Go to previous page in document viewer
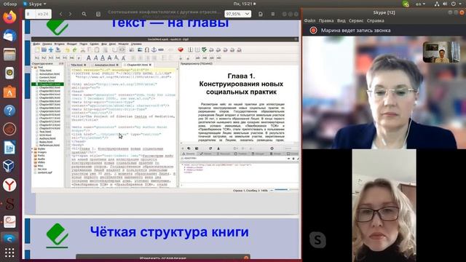 pyautogui.click(x=60, y=14)
